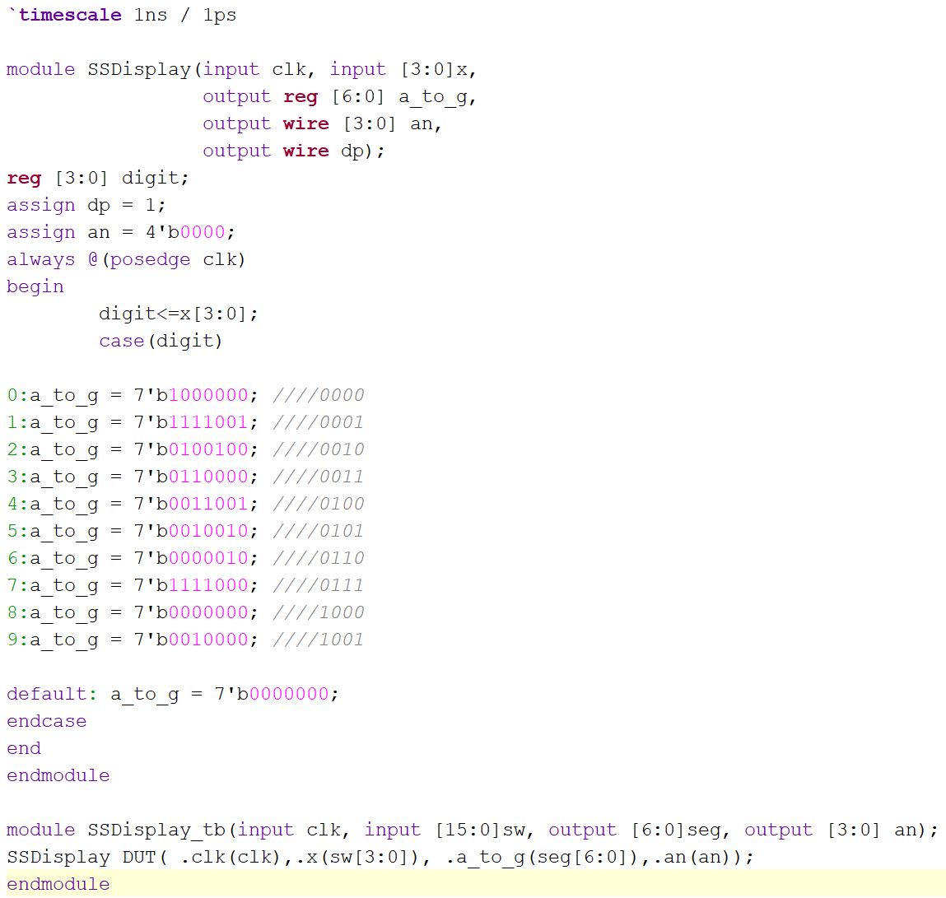Place cursor on the 'begin' keyword
This screenshot has width=946, height=898.
(35, 286)
